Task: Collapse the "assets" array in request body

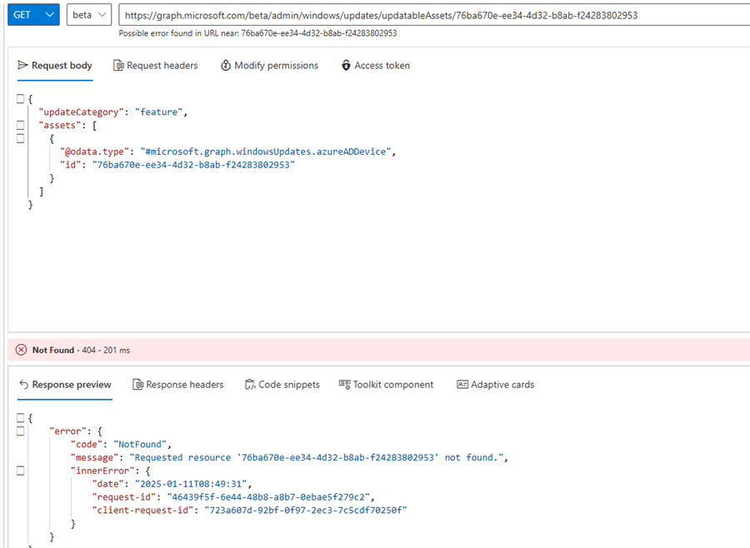Action: point(20,125)
